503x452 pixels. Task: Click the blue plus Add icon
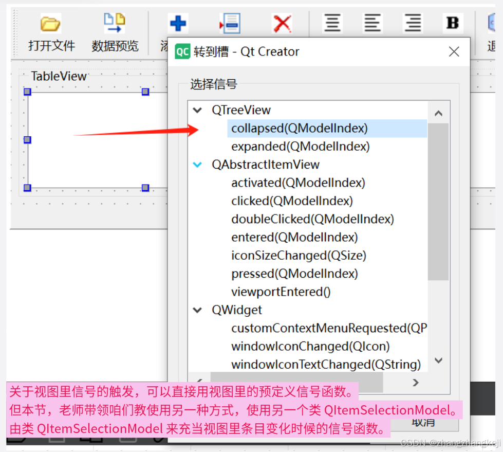click(x=178, y=24)
